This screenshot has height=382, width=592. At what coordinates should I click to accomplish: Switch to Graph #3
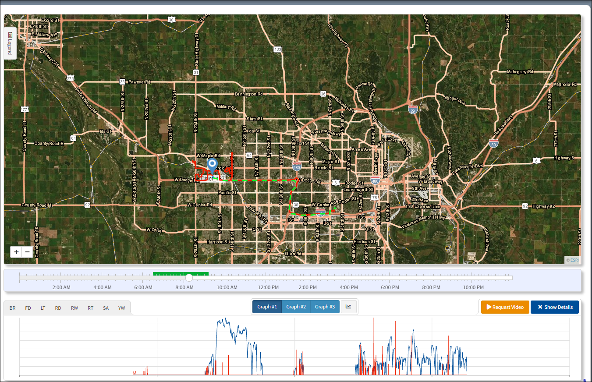[x=325, y=307]
